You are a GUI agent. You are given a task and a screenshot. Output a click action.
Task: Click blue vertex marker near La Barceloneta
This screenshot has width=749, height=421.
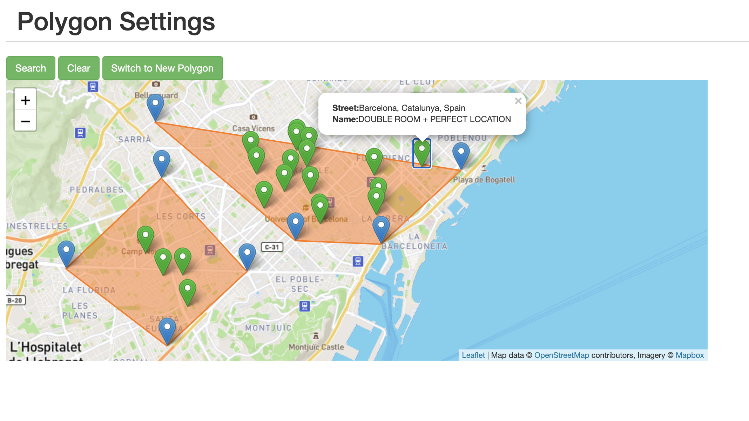(x=381, y=228)
